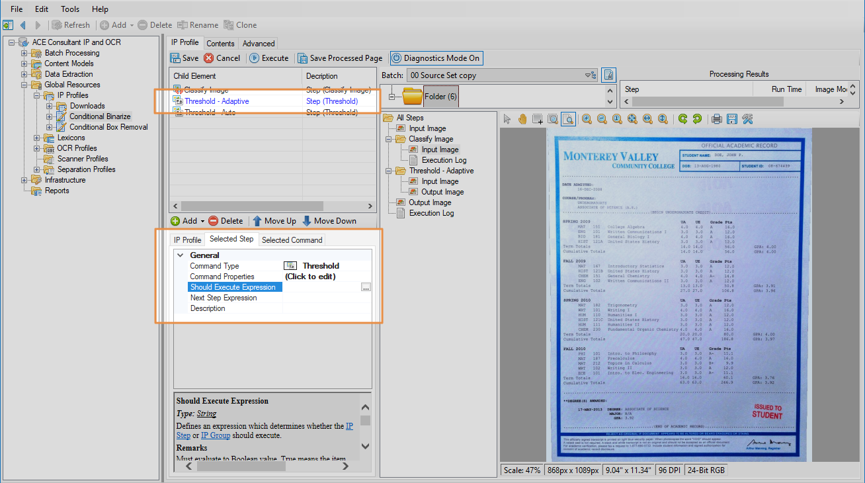Switch to the Selected Command tab
865x483 pixels.
[292, 240]
